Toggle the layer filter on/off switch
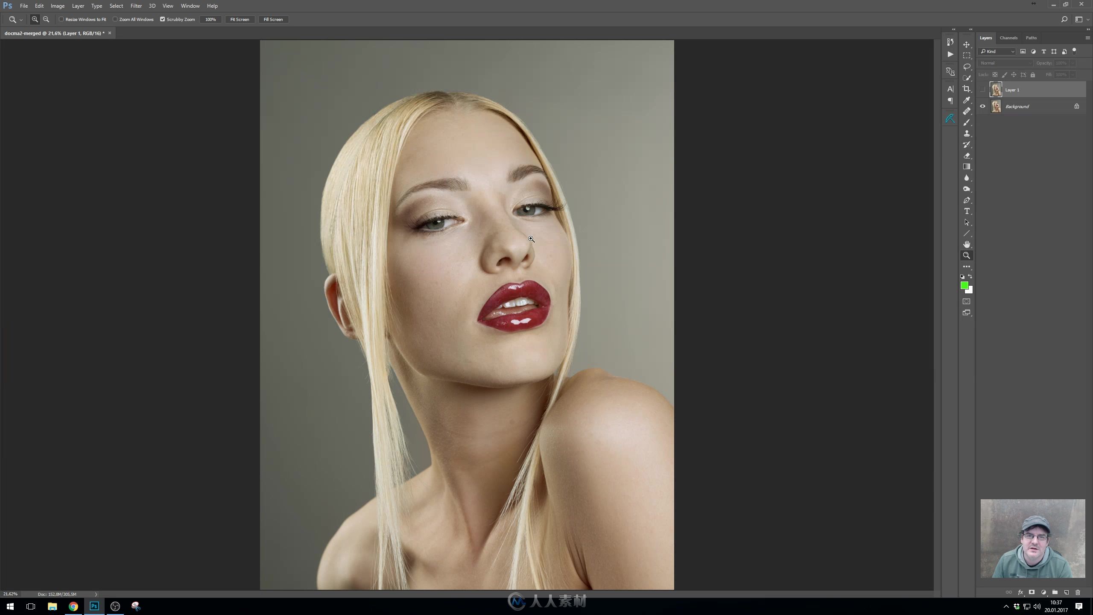 (x=1074, y=51)
